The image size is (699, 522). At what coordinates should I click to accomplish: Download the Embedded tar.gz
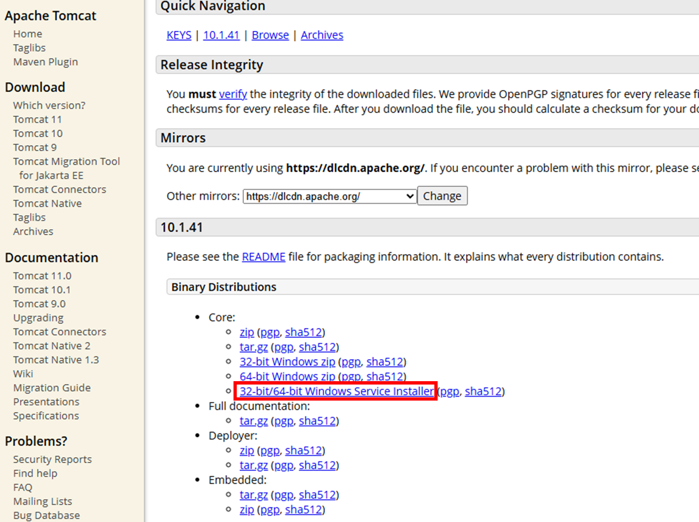(x=254, y=495)
